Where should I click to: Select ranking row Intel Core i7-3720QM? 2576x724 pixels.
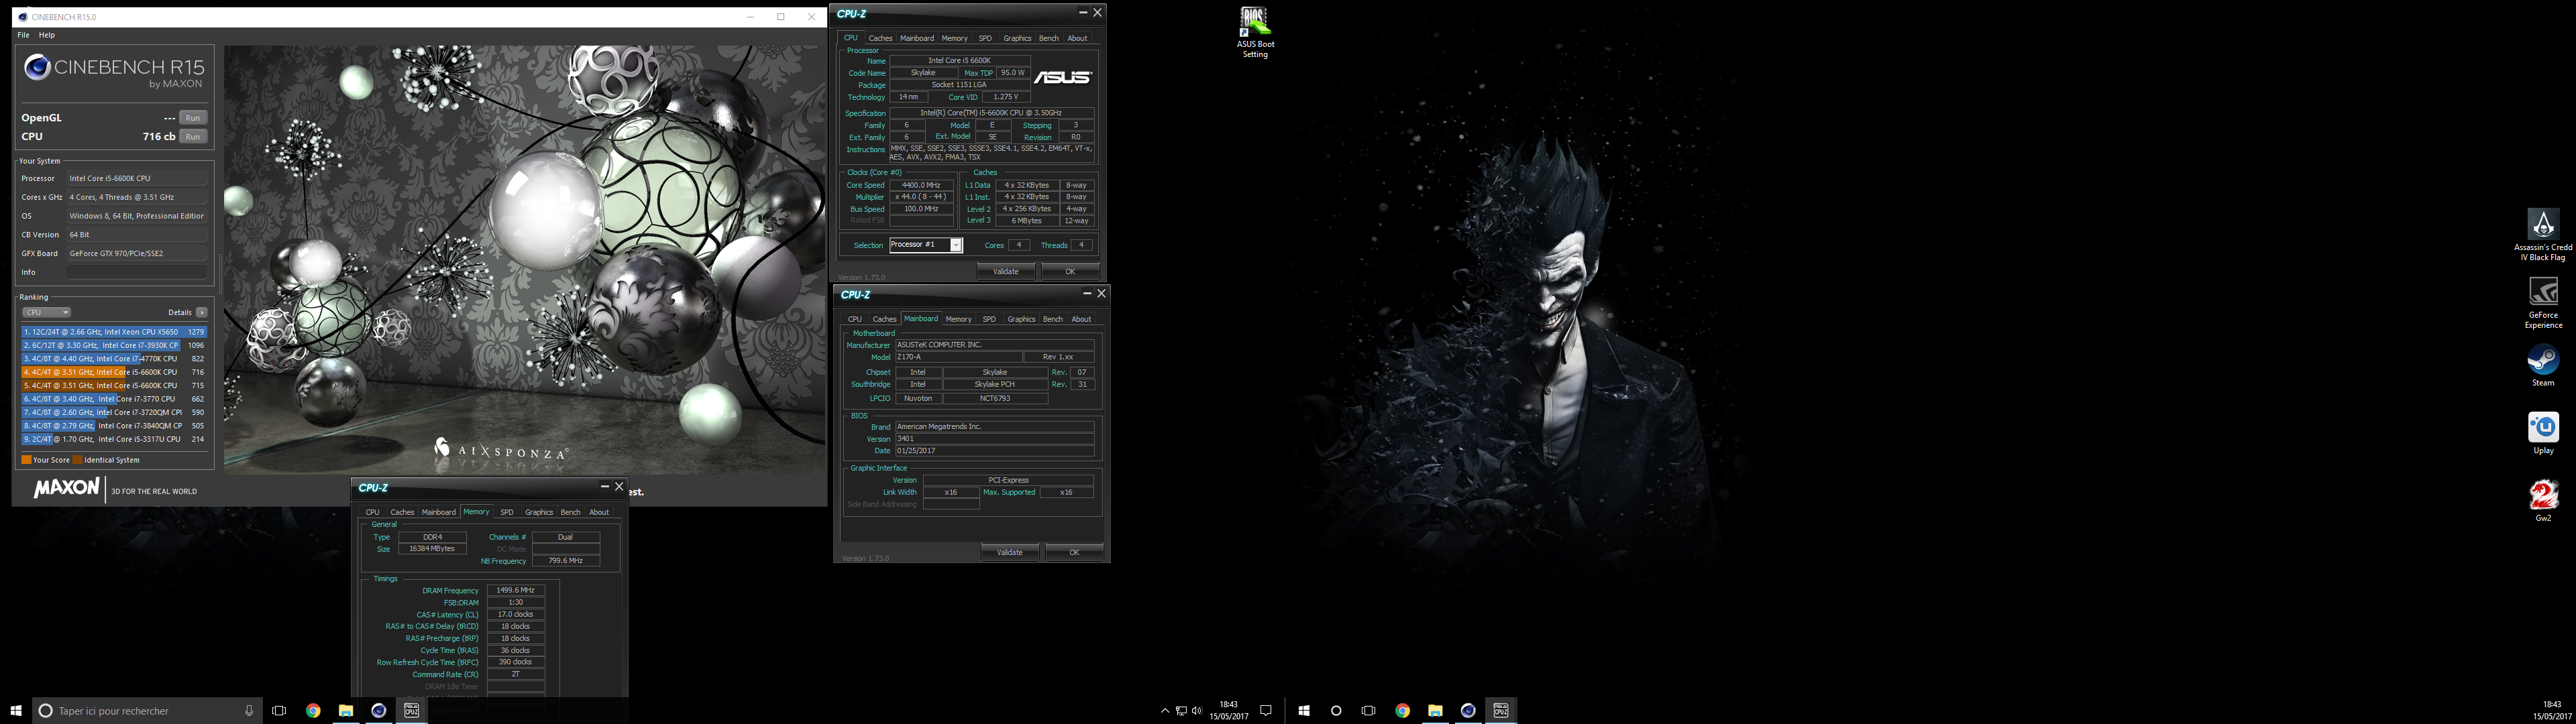[x=114, y=412]
